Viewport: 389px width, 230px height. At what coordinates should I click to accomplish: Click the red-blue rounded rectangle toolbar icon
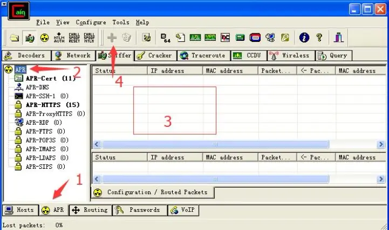(255, 38)
